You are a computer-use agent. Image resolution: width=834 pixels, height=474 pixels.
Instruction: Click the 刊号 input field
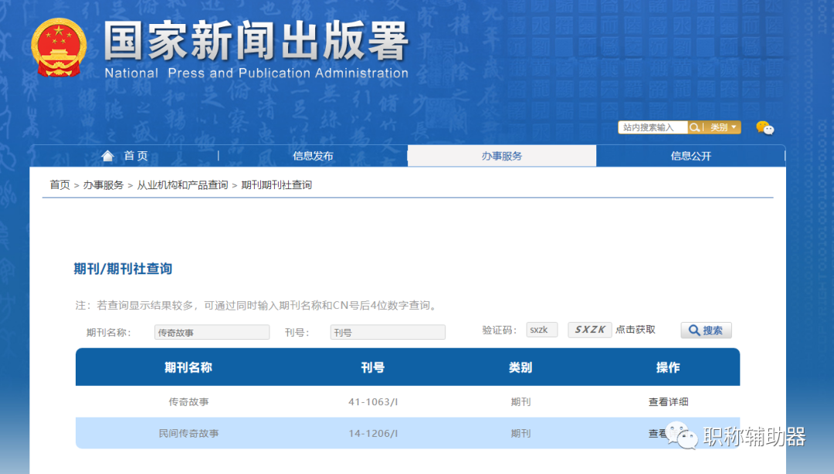tap(387, 331)
